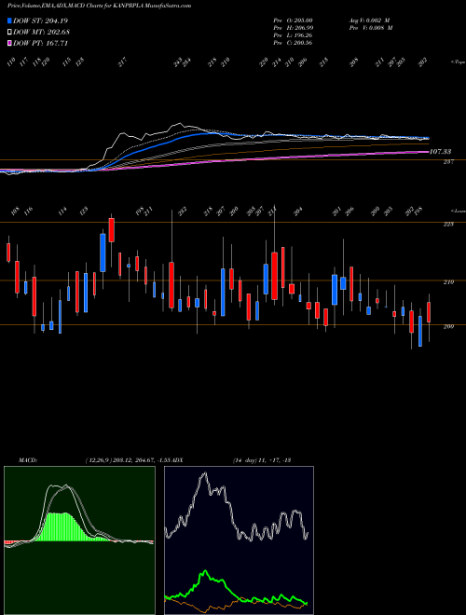Click the 'Pre V: 0.008 M' volume text
Image resolution: width=466 pixels, height=615 pixels.
(370, 28)
